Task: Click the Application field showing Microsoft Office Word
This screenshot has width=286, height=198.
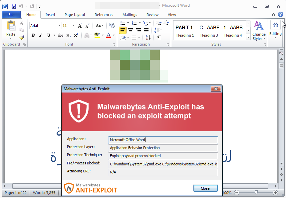Action: tap(163, 140)
